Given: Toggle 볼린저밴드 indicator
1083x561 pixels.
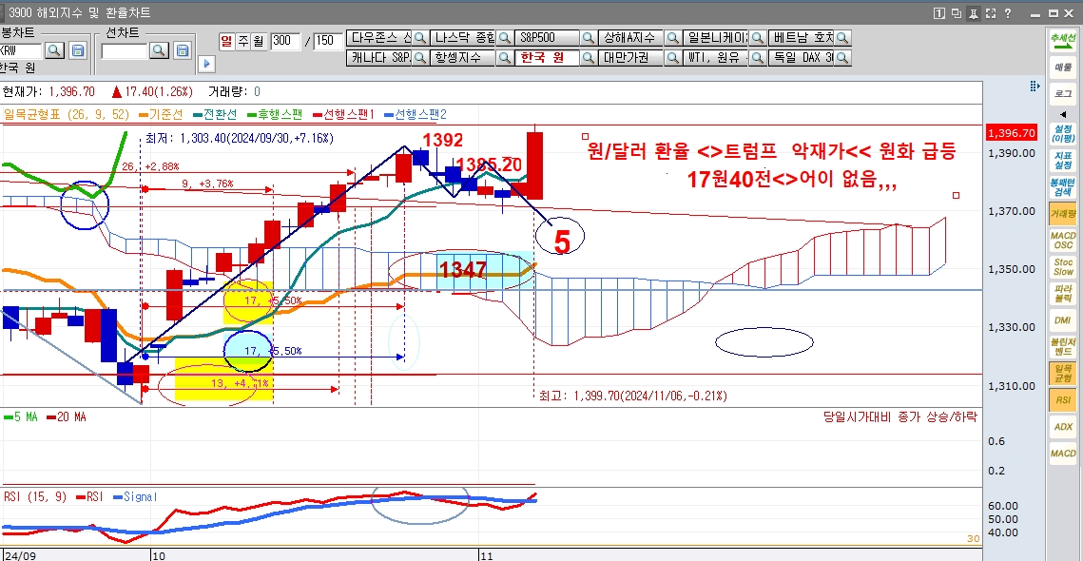Looking at the screenshot, I should click(1063, 347).
